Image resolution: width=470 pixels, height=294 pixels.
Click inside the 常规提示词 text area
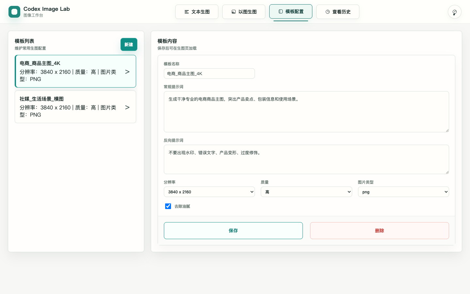306,112
